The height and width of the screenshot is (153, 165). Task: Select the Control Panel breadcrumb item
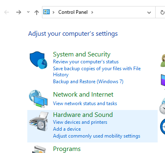click(73, 12)
